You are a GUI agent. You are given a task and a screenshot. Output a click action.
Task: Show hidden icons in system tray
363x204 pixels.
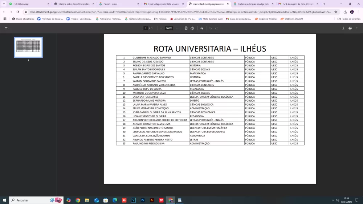(333, 200)
